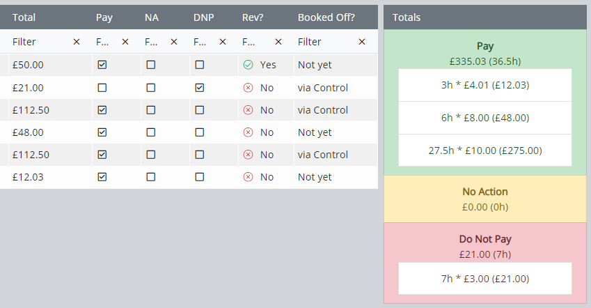Click the red not-reviewed icon in £21.00 row
Image resolution: width=591 pixels, height=308 pixels.
248,88
